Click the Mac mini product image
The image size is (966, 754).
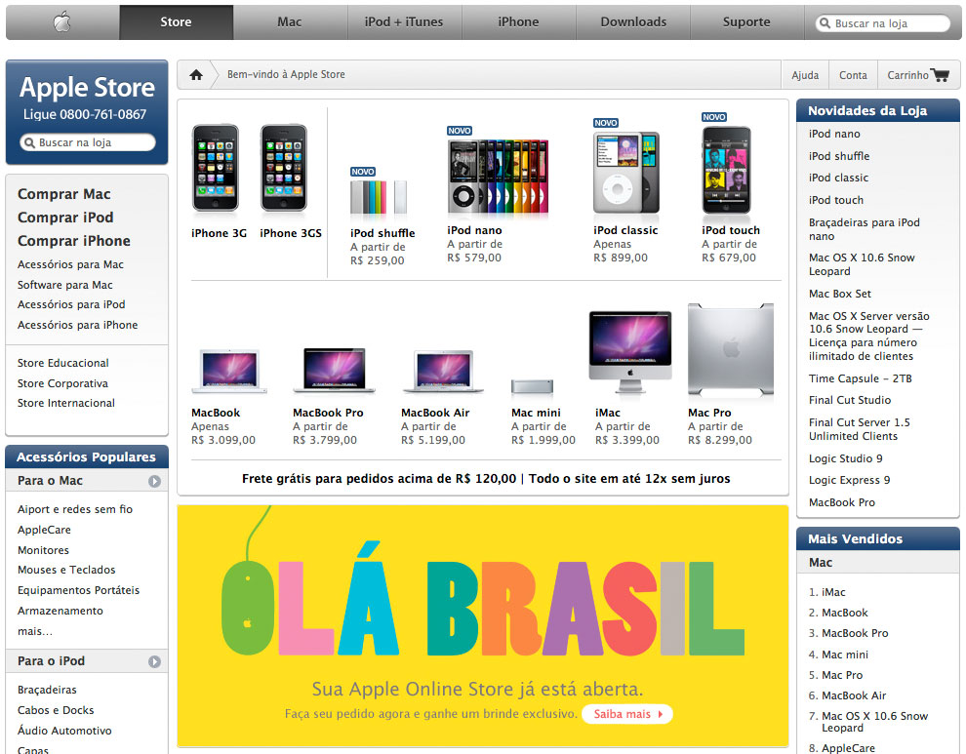[533, 387]
